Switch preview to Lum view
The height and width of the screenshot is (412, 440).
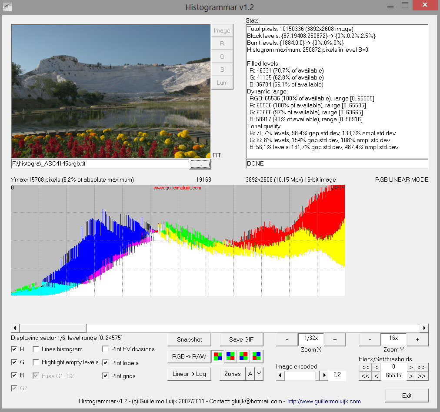222,83
